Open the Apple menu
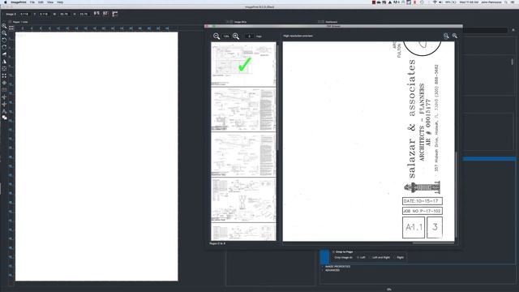 pos(5,2)
